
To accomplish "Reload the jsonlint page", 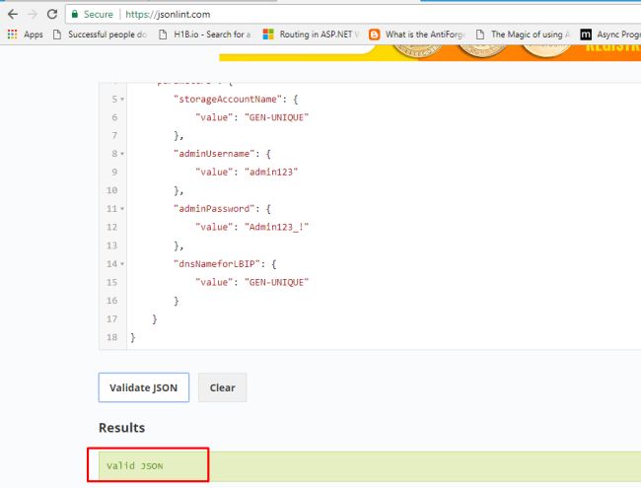I will click(52, 15).
